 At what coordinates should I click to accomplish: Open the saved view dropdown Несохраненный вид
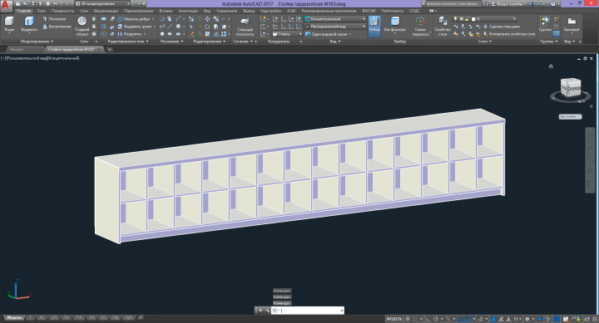click(x=335, y=27)
